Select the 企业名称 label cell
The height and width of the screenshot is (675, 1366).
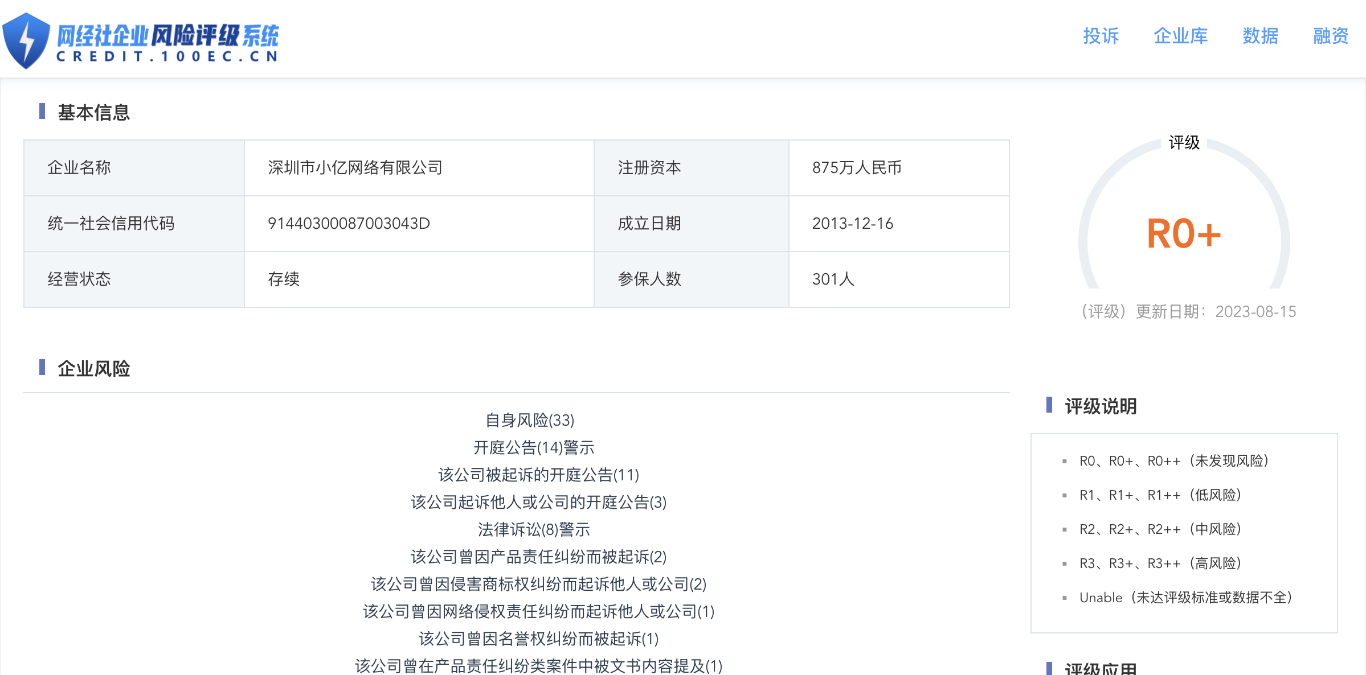(x=134, y=168)
